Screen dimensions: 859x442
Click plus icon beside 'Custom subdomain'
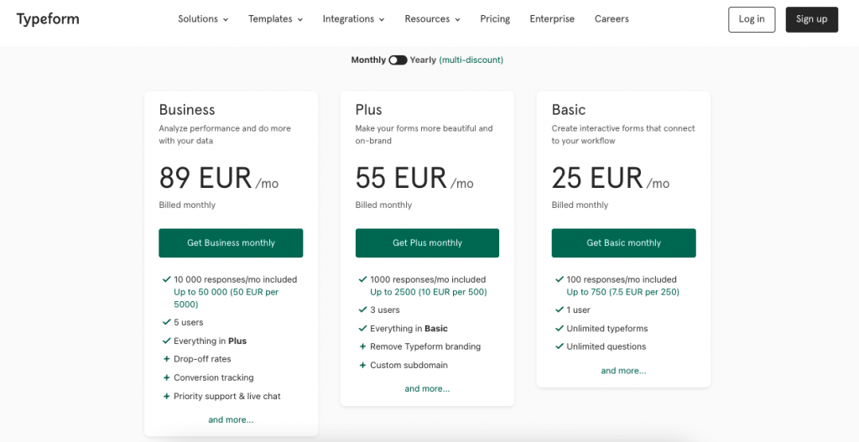click(362, 366)
